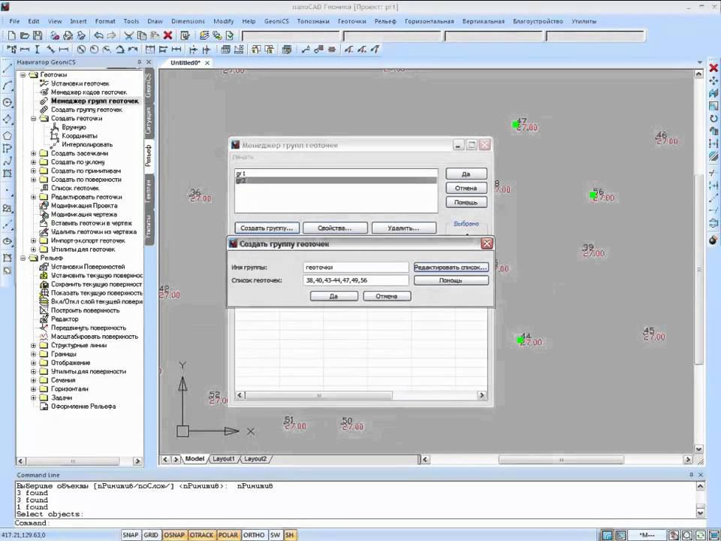721x541 pixels.
Task: Click the Paste clipboard icon
Action: (155, 35)
